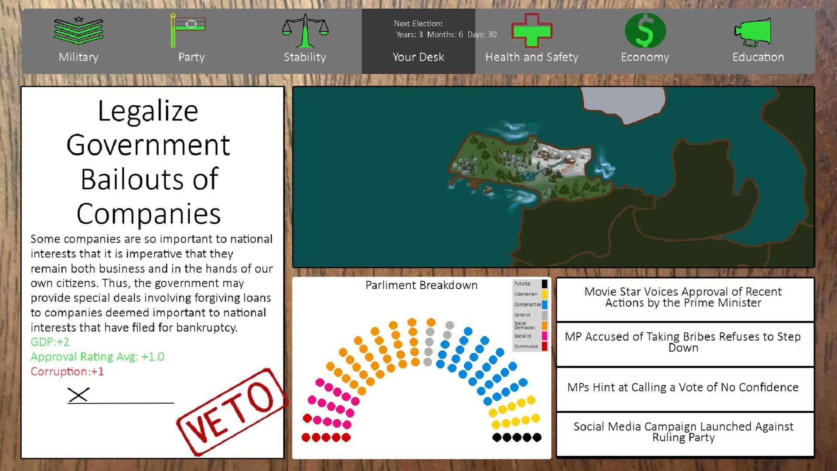Click the Military chevron rank icon

coord(78,31)
